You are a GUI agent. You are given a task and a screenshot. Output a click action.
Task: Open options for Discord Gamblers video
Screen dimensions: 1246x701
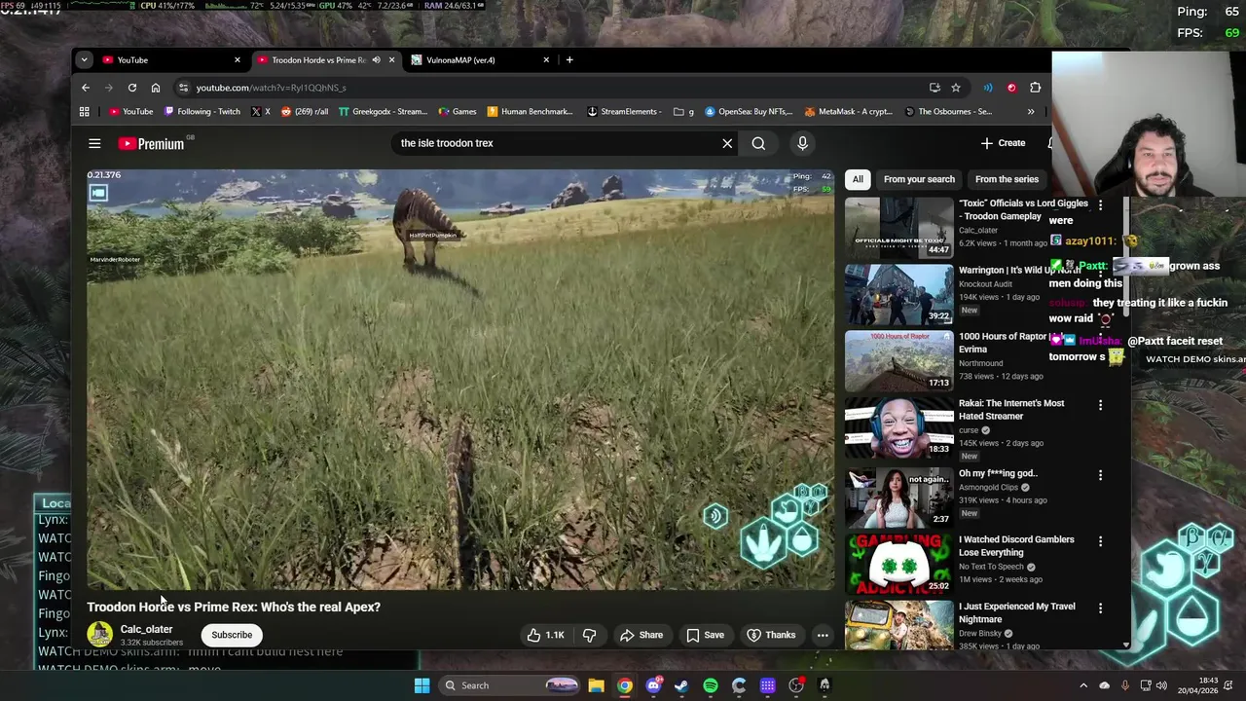tap(1100, 541)
